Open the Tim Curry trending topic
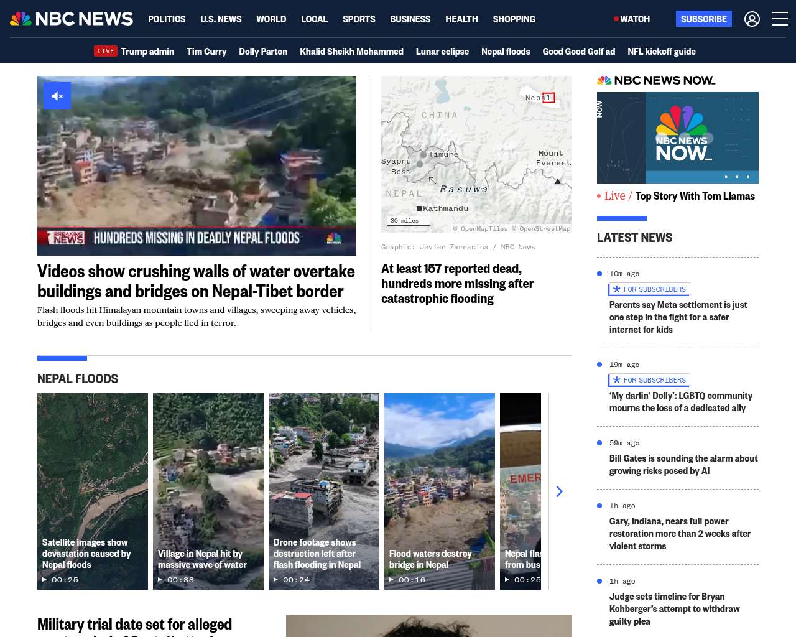 tap(206, 52)
